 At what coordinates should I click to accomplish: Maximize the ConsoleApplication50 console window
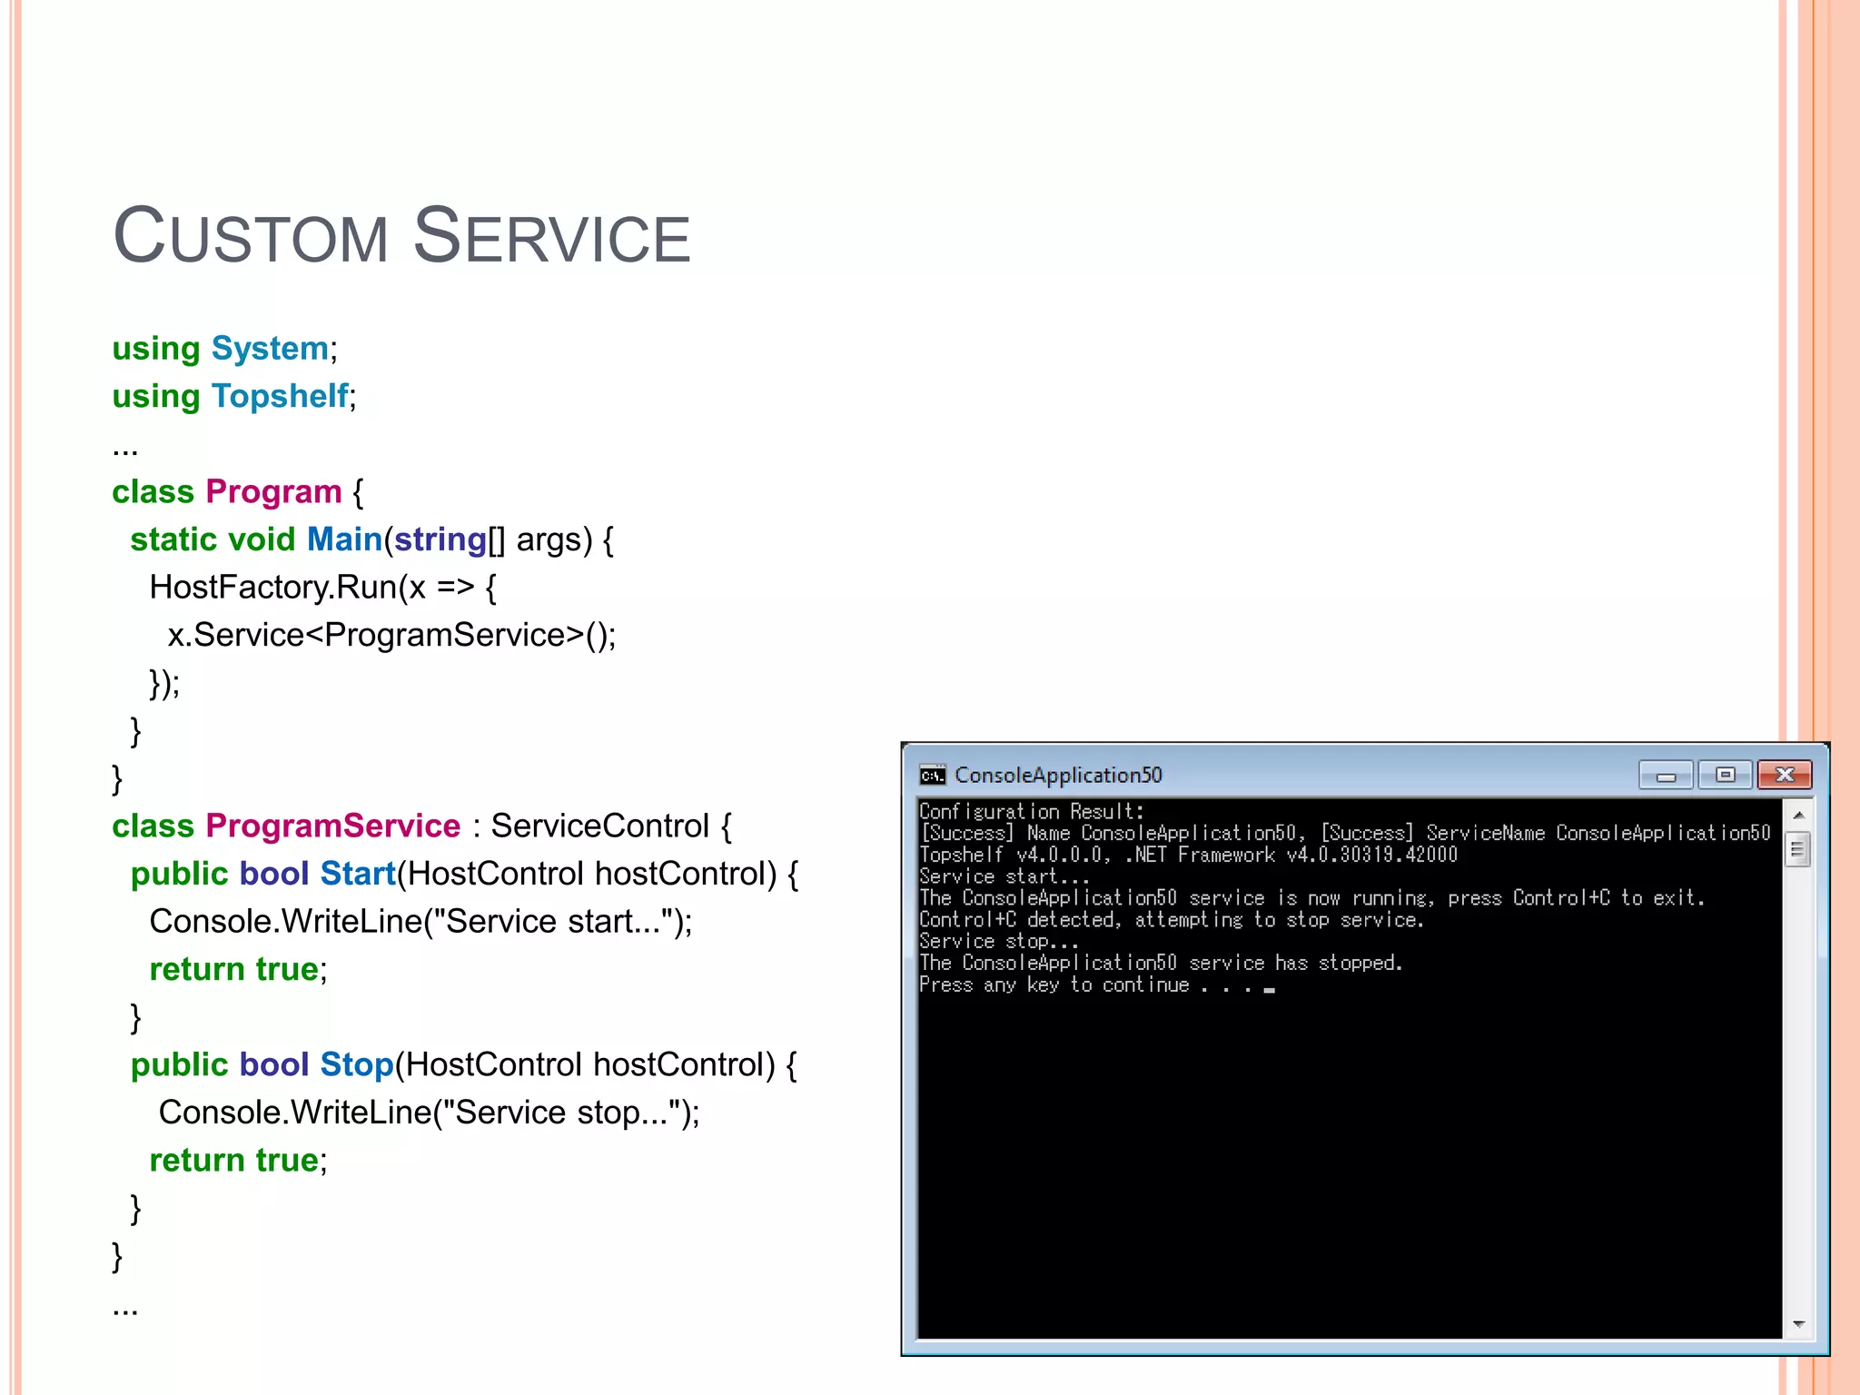[1725, 775]
